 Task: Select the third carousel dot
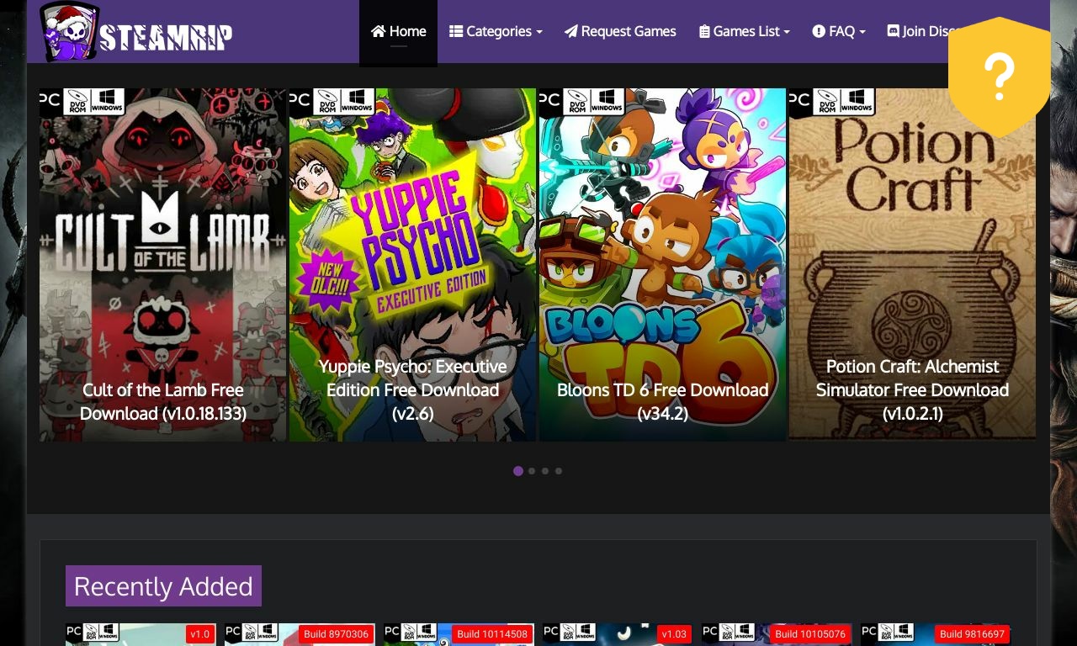pos(545,471)
